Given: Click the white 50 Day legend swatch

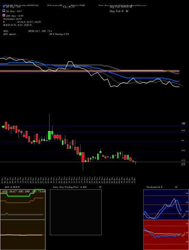Looking at the screenshot, I should point(4,11).
